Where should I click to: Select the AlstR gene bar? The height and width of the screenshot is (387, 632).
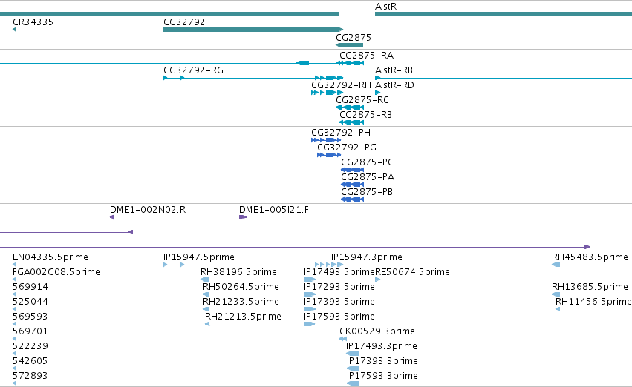(x=504, y=15)
